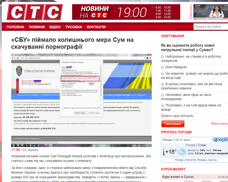Select the Мені байдуже poll option
Viewport: 228px width, 182px height.
point(163,67)
